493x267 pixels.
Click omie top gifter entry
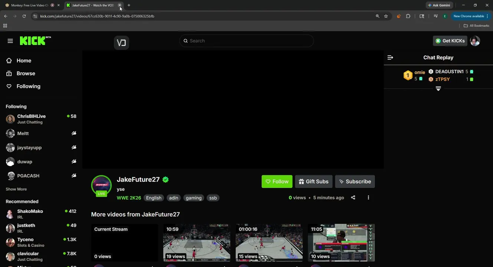414,75
